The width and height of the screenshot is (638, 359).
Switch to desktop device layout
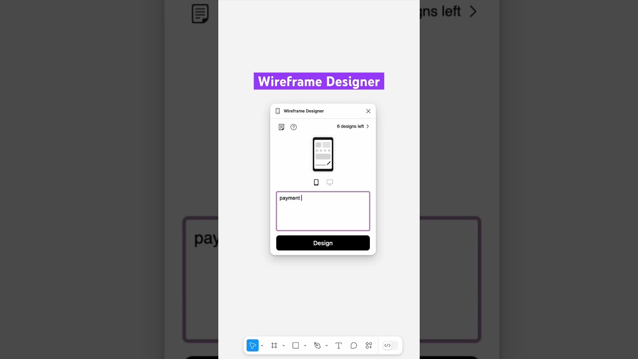(x=329, y=182)
